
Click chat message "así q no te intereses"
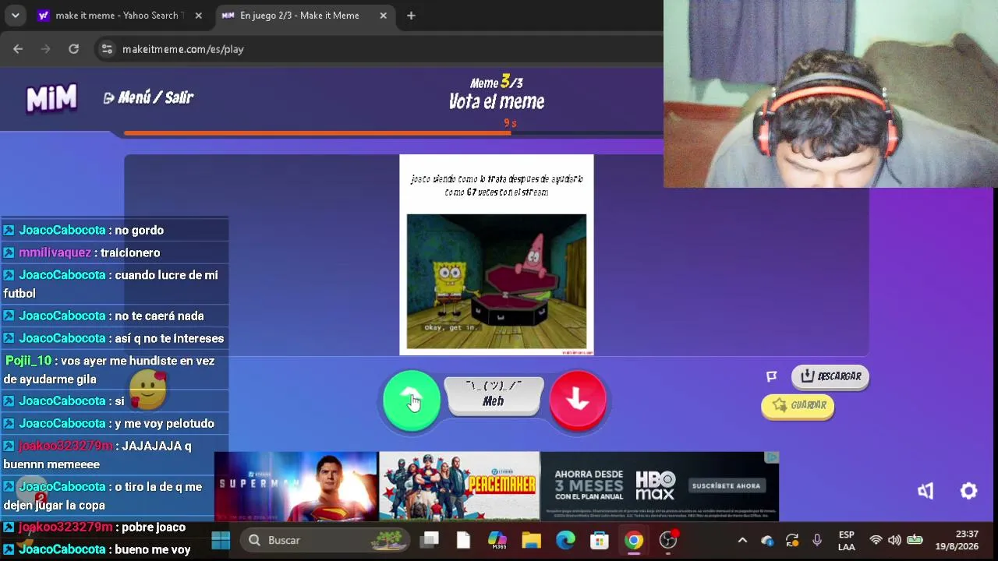169,338
